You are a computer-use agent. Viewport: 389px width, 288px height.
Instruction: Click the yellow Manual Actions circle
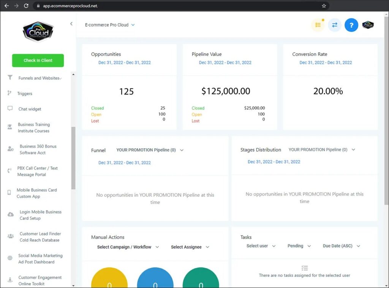[x=109, y=278]
